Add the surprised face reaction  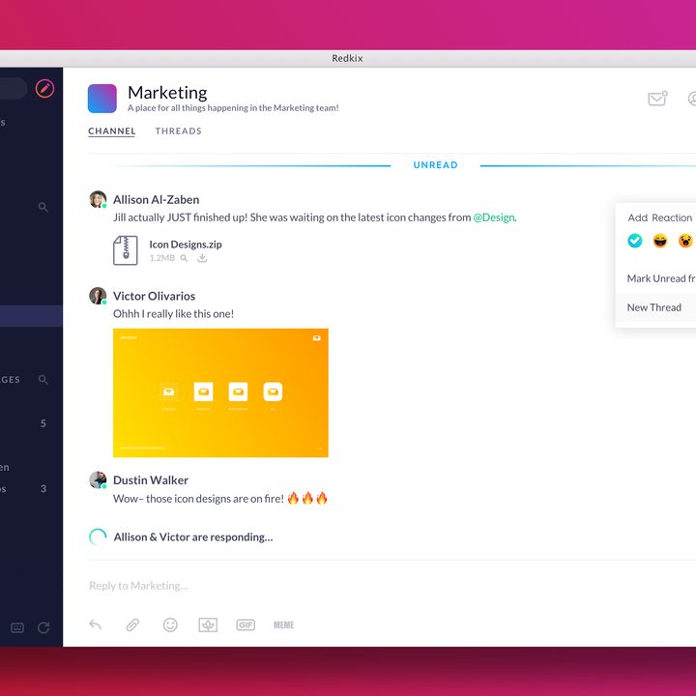point(685,241)
